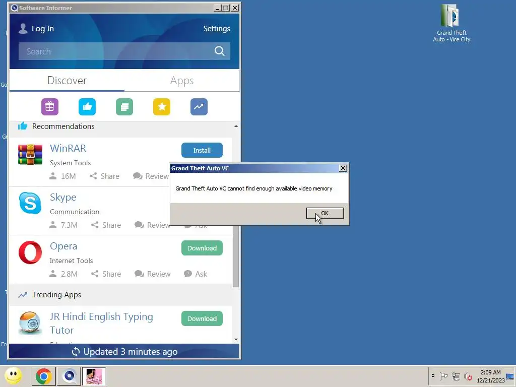Open the Skype title link
Viewport: 516px width, 387px height.
pyautogui.click(x=63, y=198)
